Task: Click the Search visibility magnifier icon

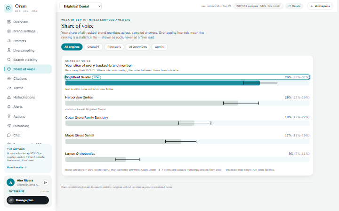Action: [x=9, y=60]
